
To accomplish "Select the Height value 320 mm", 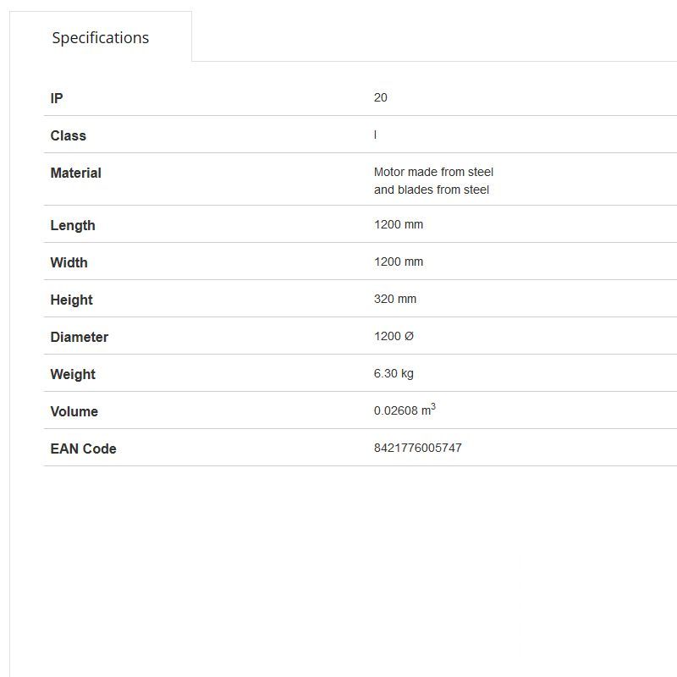I will click(395, 300).
